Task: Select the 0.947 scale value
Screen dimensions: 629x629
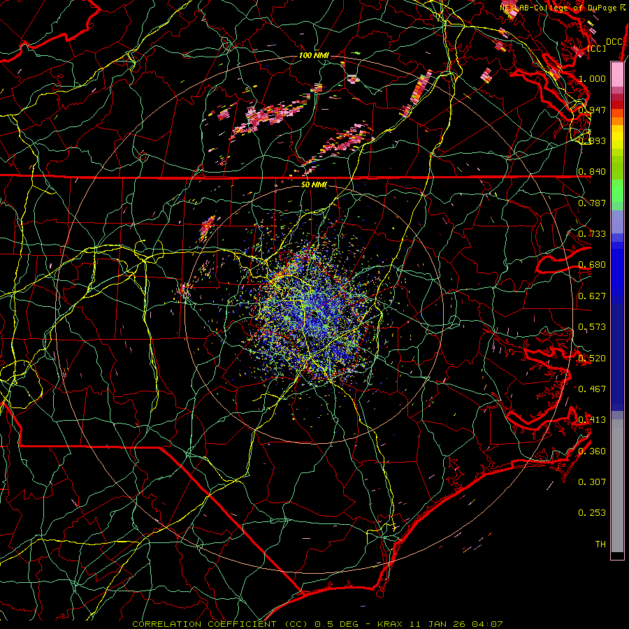Action: pyautogui.click(x=592, y=110)
